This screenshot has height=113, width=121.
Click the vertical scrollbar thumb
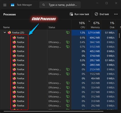(x=119, y=36)
